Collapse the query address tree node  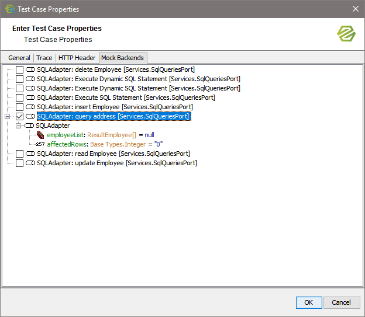[x=7, y=116]
